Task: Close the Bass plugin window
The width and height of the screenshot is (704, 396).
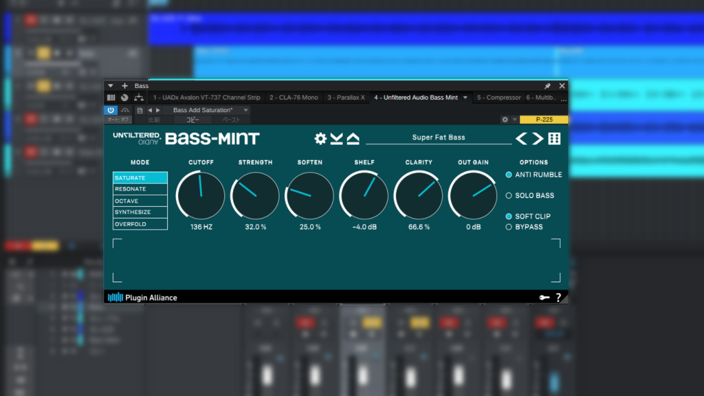Action: tap(562, 86)
